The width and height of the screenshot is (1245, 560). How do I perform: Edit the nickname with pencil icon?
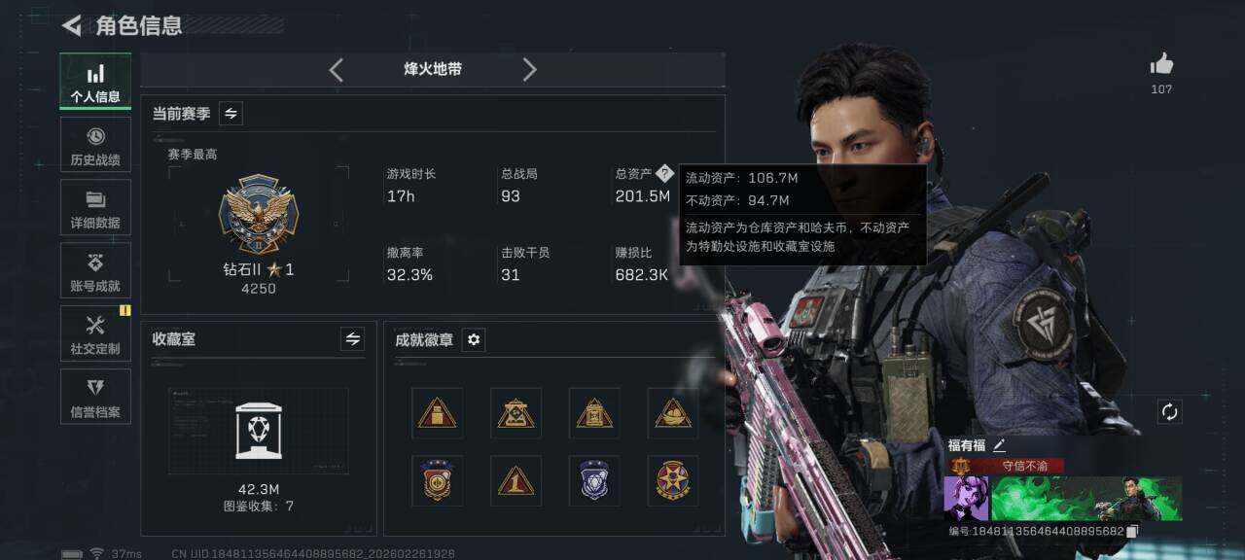click(x=1000, y=445)
